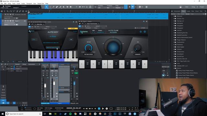
Task: Click the Inputs button in mixer sidebar
Action: (3, 92)
